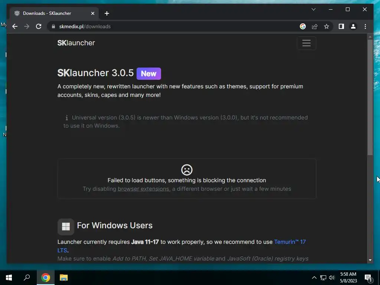Go back to the previous page

[15, 26]
